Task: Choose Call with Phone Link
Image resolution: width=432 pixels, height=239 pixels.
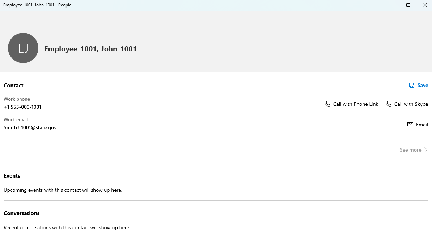Action: point(351,104)
